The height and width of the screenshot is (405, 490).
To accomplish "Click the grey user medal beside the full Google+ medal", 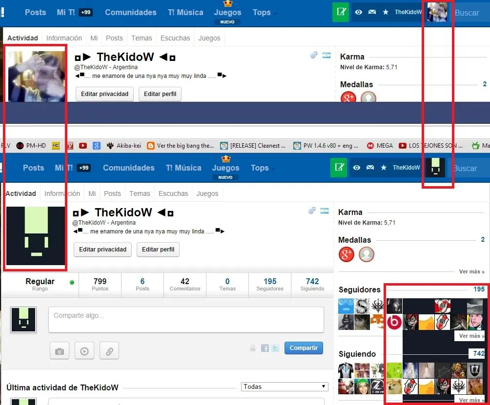I will (367, 254).
